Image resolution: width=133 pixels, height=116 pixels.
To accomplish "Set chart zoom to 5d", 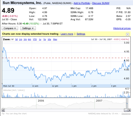I will point(16,39).
